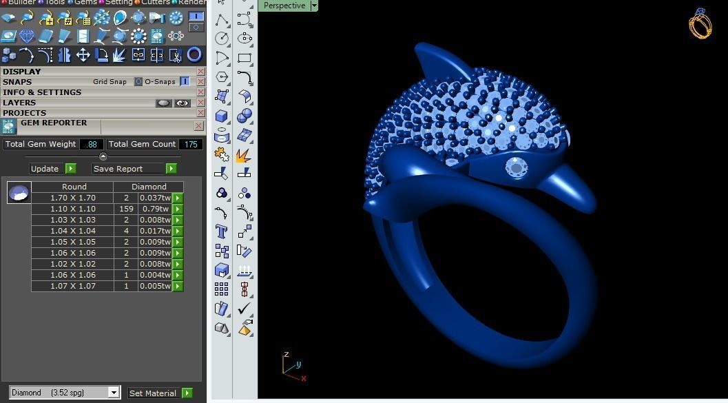Select the Boolean union spheres tool
The width and height of the screenshot is (728, 403).
[245, 116]
